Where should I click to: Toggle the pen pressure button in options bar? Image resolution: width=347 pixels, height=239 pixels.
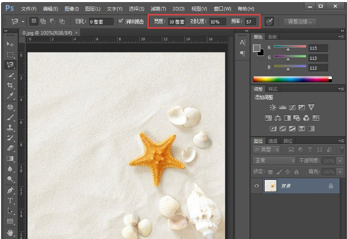[269, 21]
